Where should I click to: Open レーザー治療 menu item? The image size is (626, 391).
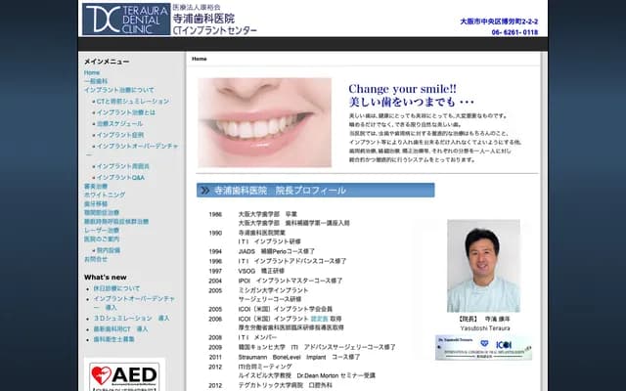click(102, 230)
